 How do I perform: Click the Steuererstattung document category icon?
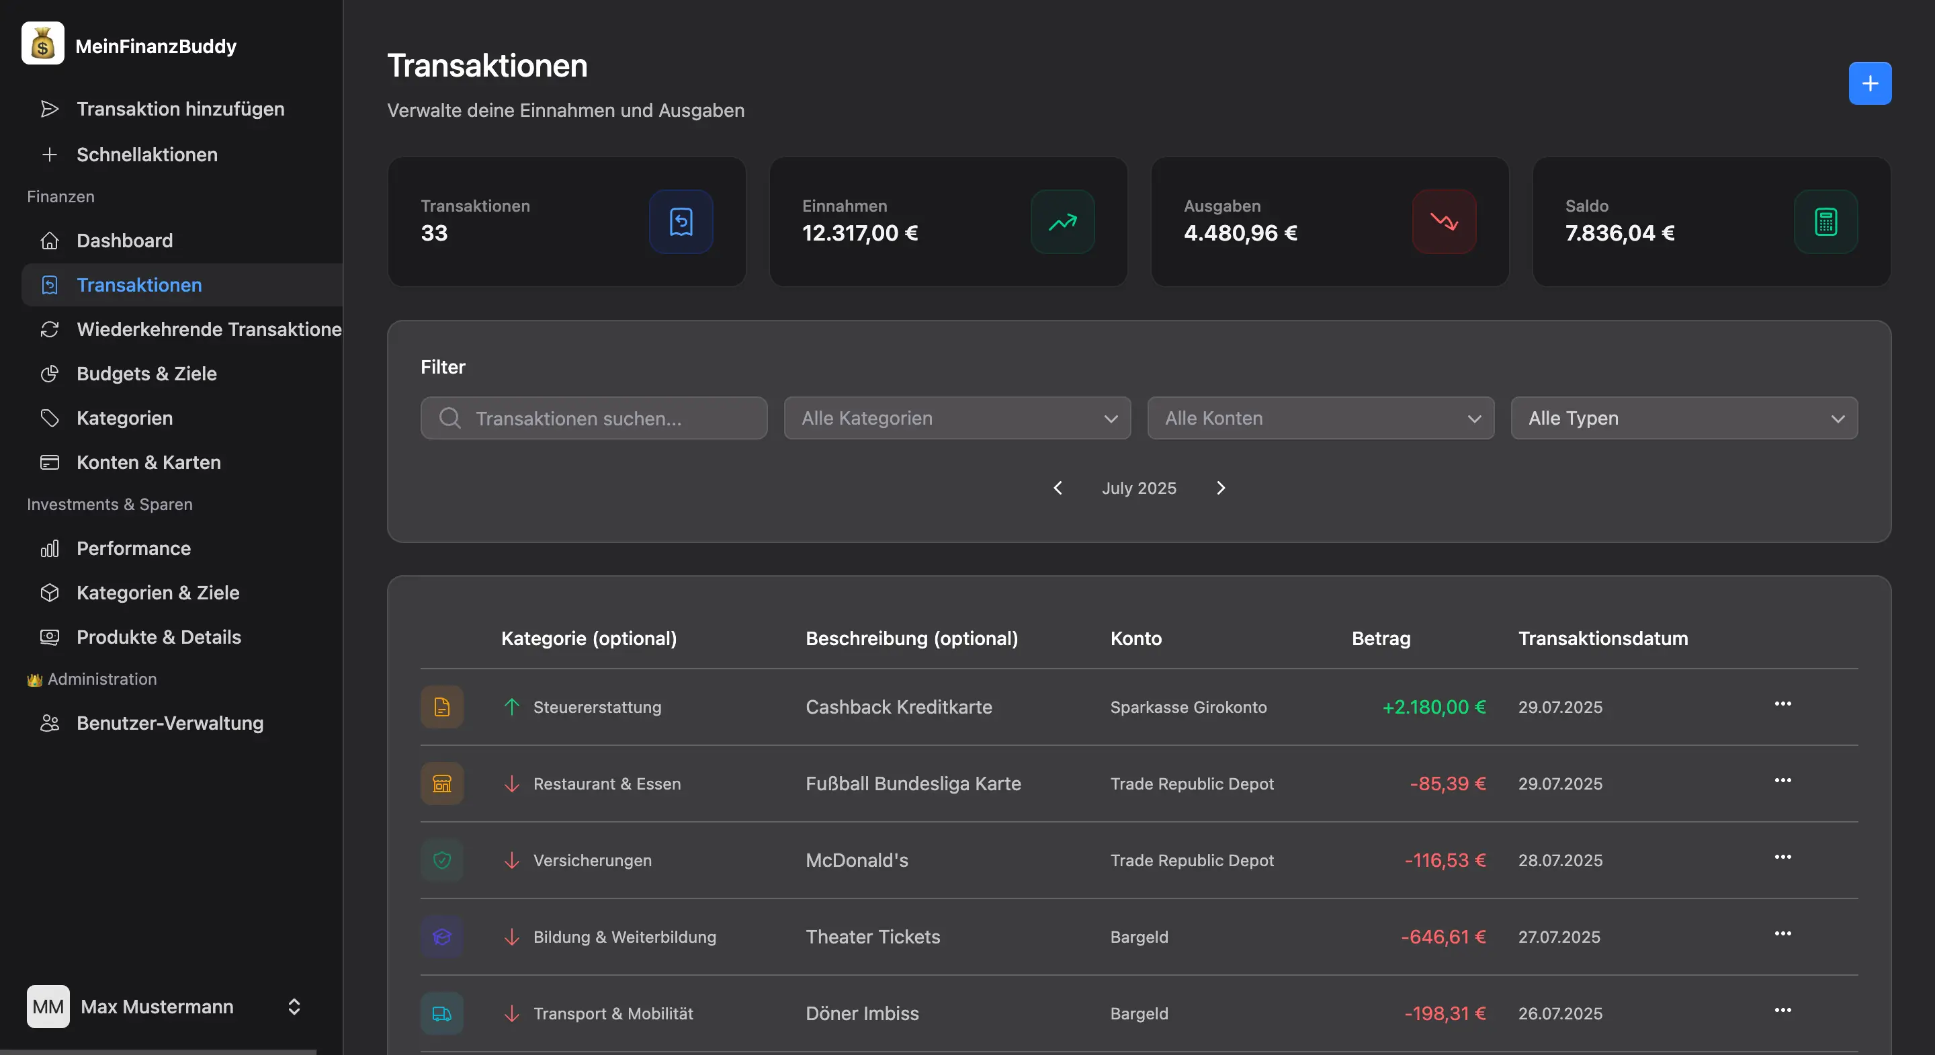[x=441, y=706]
